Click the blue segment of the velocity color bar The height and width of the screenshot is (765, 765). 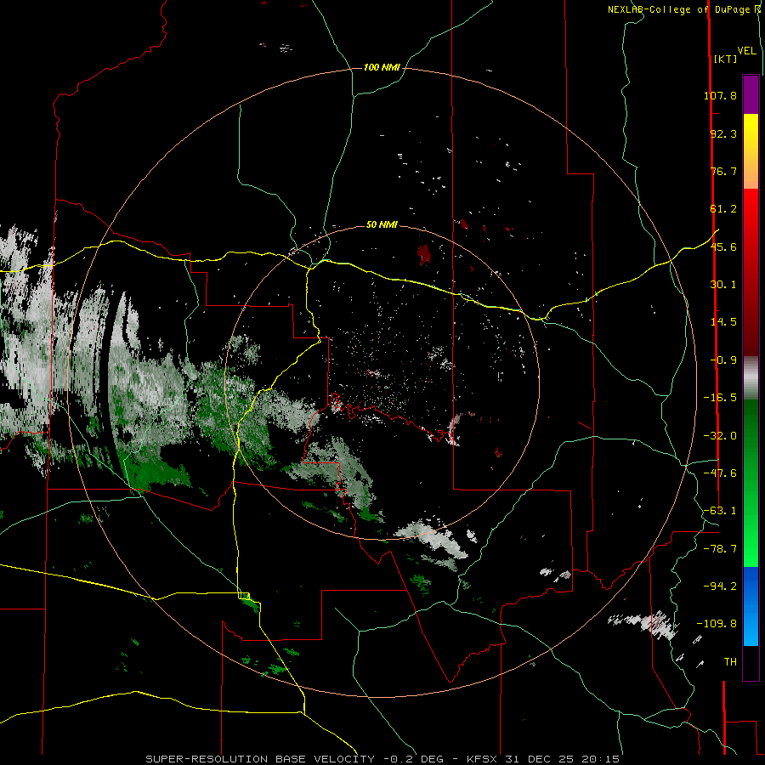pyautogui.click(x=751, y=606)
